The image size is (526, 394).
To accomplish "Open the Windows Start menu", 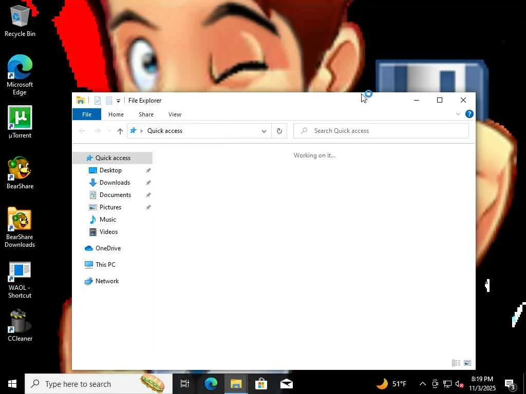I will point(12,384).
